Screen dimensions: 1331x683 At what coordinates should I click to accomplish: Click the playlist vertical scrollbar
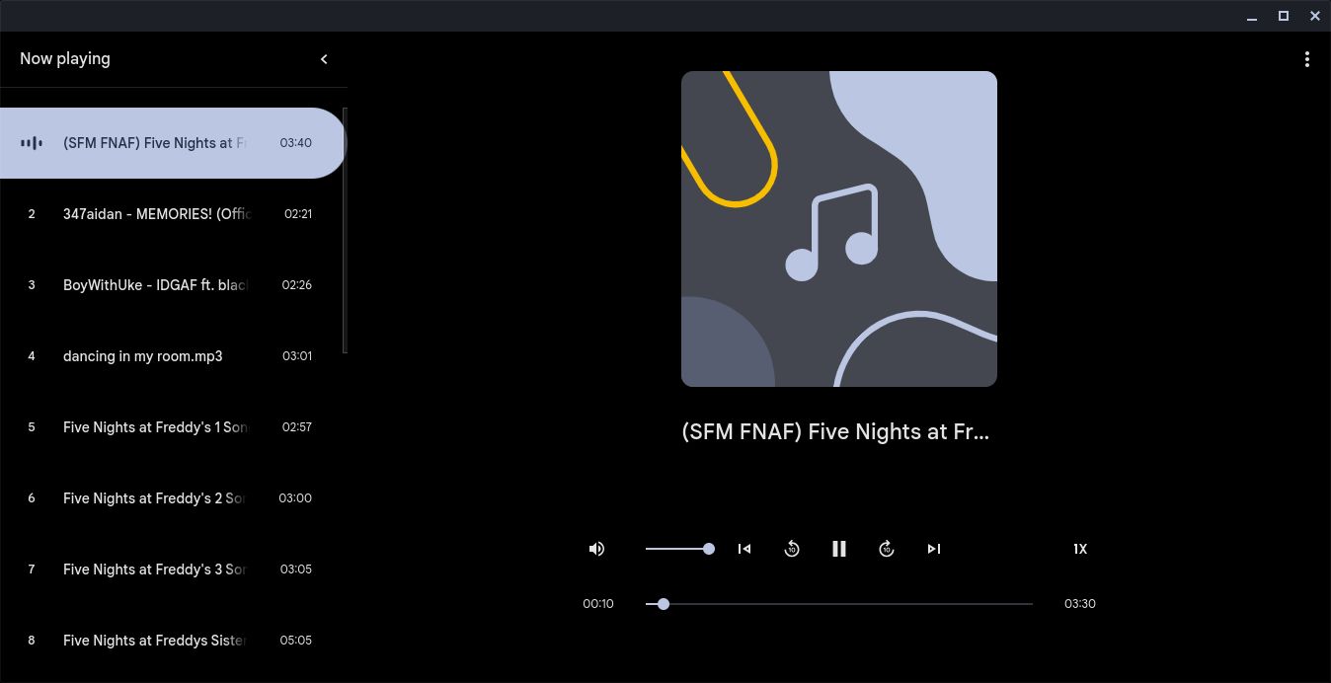(x=345, y=230)
